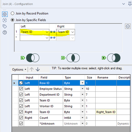This screenshot has height=132, width=132.
Task: Edit the Right_Team ID rename cell
Action: 106,112
